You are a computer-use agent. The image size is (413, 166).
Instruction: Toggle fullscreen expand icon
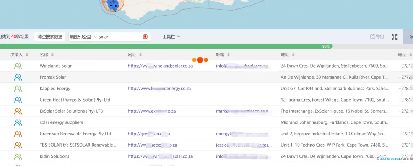394,37
